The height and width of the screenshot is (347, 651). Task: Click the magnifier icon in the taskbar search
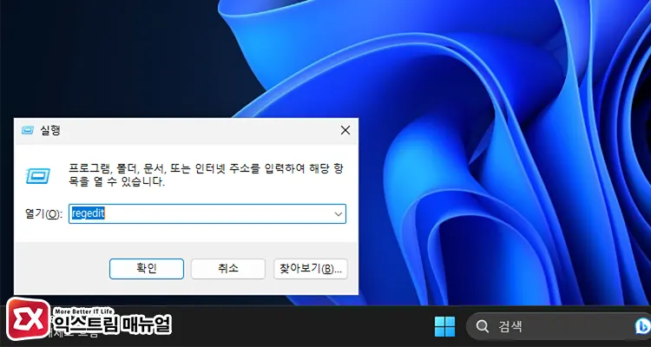pyautogui.click(x=482, y=327)
